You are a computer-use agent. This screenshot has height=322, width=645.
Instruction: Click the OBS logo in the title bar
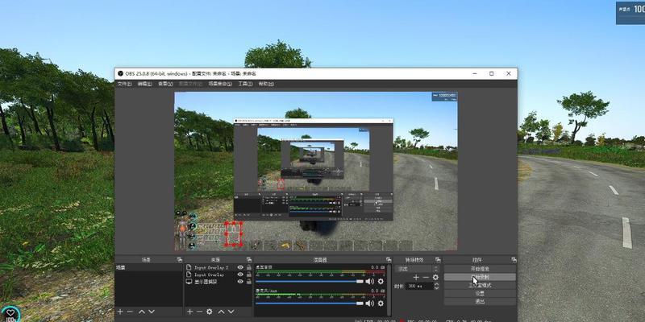click(120, 73)
